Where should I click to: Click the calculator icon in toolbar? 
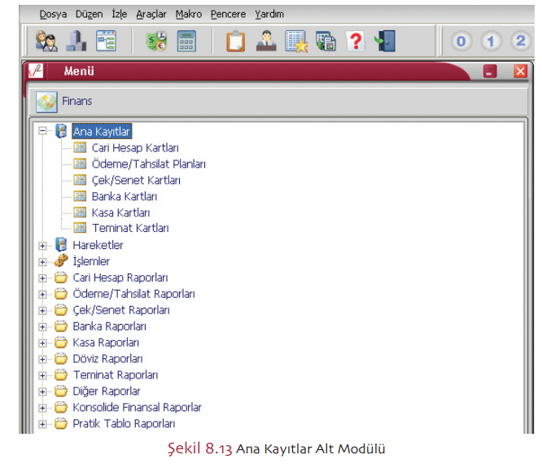click(187, 41)
